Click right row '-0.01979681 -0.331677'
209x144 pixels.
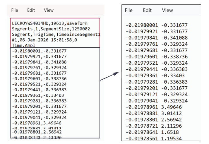(x=157, y=50)
